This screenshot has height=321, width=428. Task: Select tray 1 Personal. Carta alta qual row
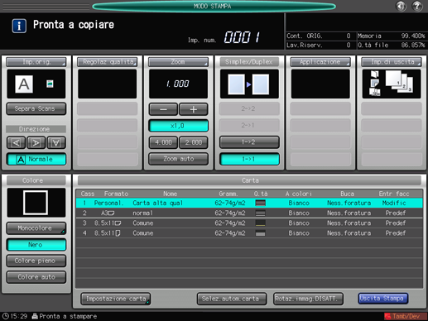[249, 203]
